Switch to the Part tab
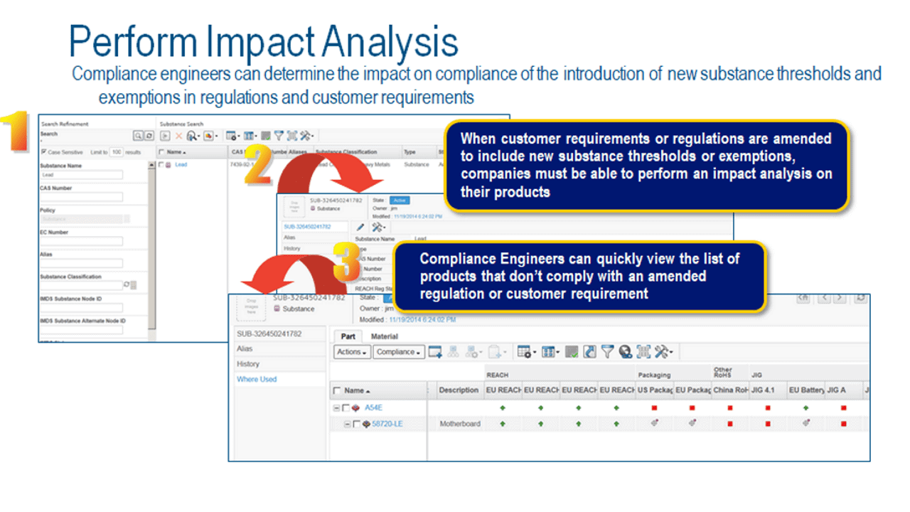Screen dimensions: 910x512 [x=348, y=336]
